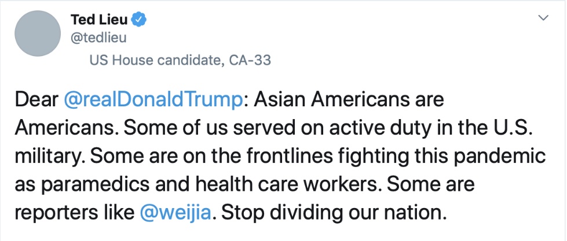Click the word "Dear" in the tweet
Screen dimensions: 567x241
pos(36,100)
